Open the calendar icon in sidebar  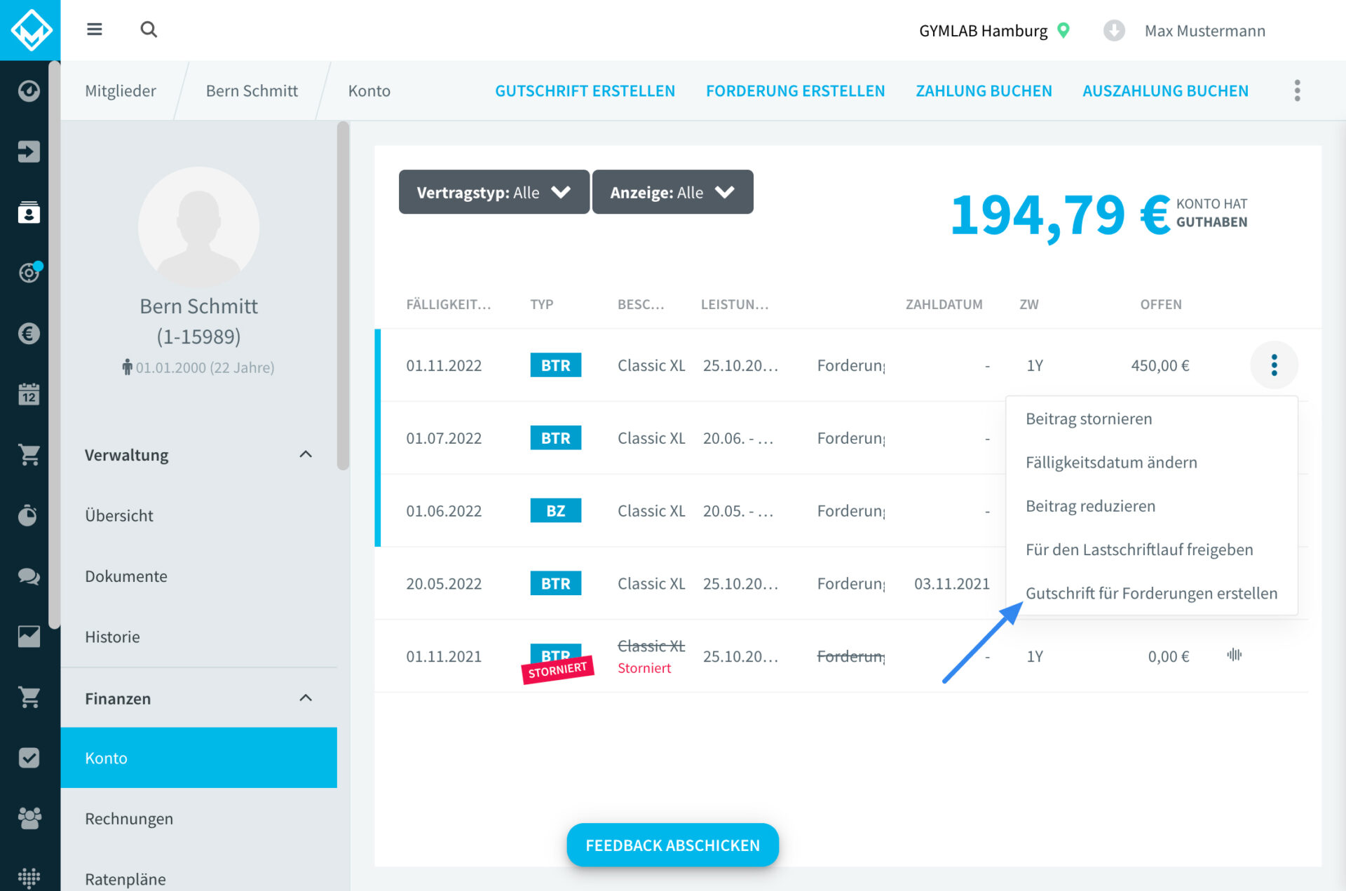tap(29, 394)
